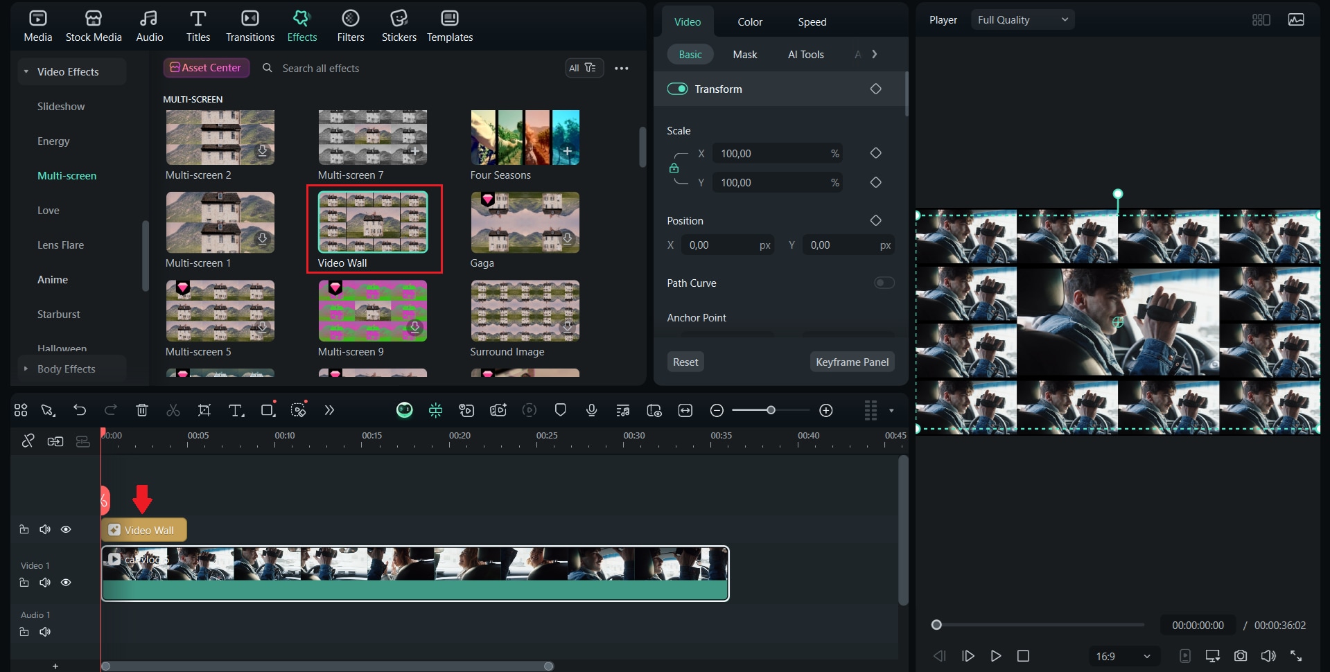
Task: Record a voiceover with the microphone
Action: 591,410
